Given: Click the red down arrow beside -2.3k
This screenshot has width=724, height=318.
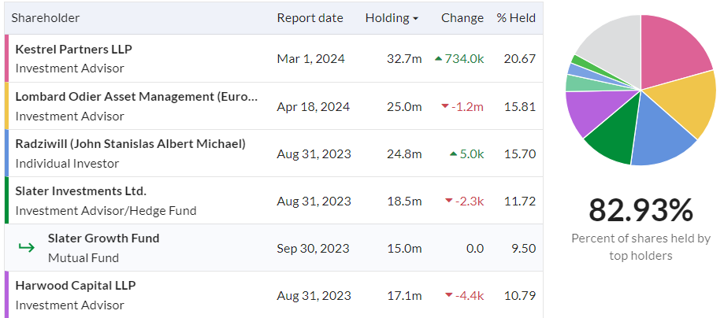Looking at the screenshot, I should pos(448,201).
